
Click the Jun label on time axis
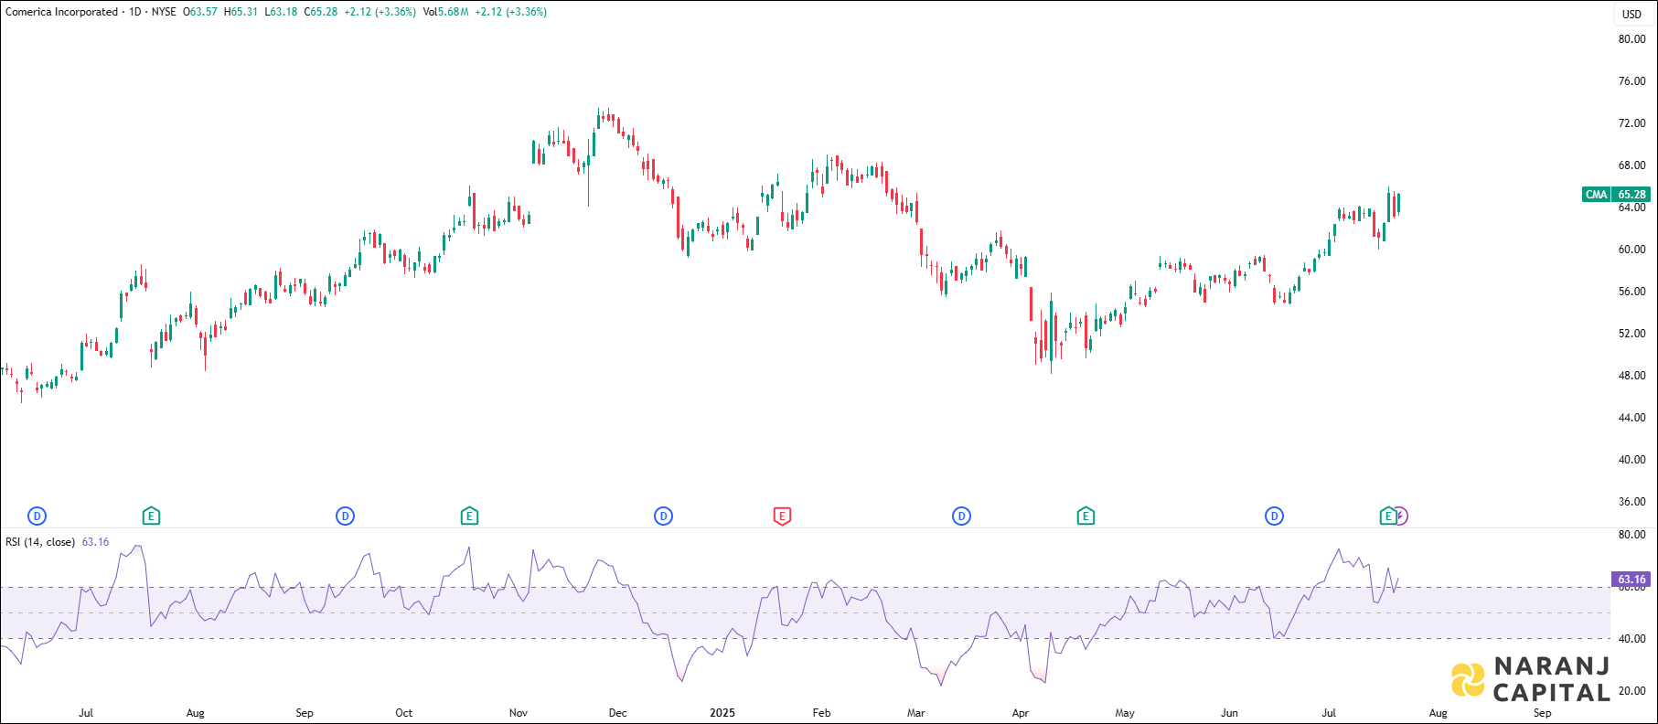point(1229,713)
